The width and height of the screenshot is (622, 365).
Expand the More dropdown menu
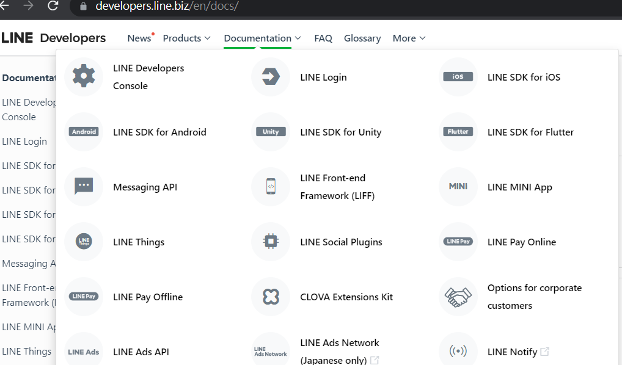click(409, 38)
